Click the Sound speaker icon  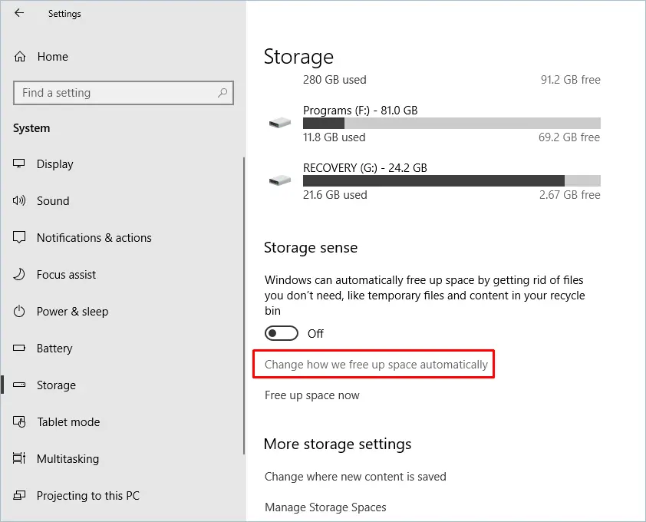coord(20,201)
